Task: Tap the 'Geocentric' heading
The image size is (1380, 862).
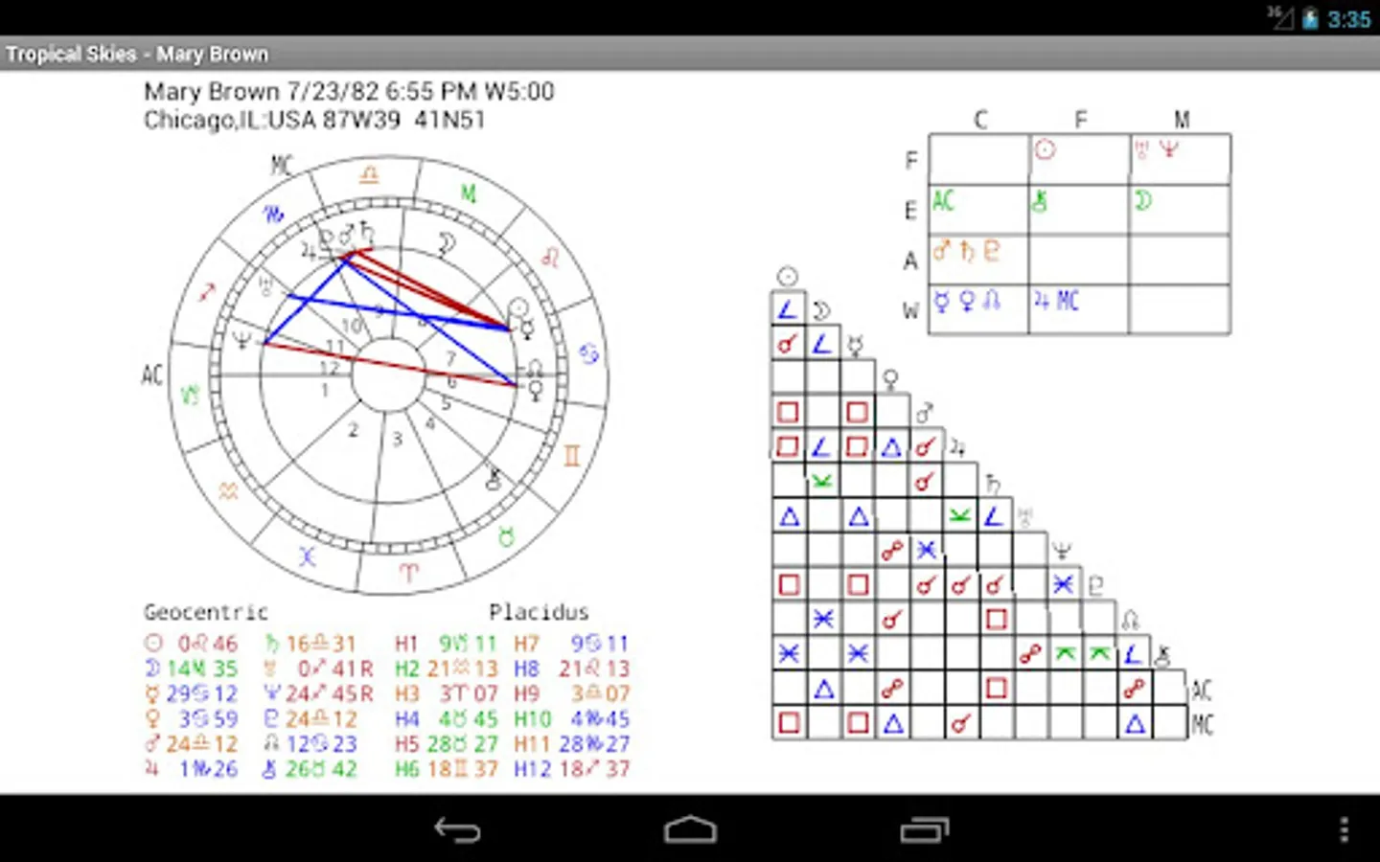Action: click(x=206, y=612)
